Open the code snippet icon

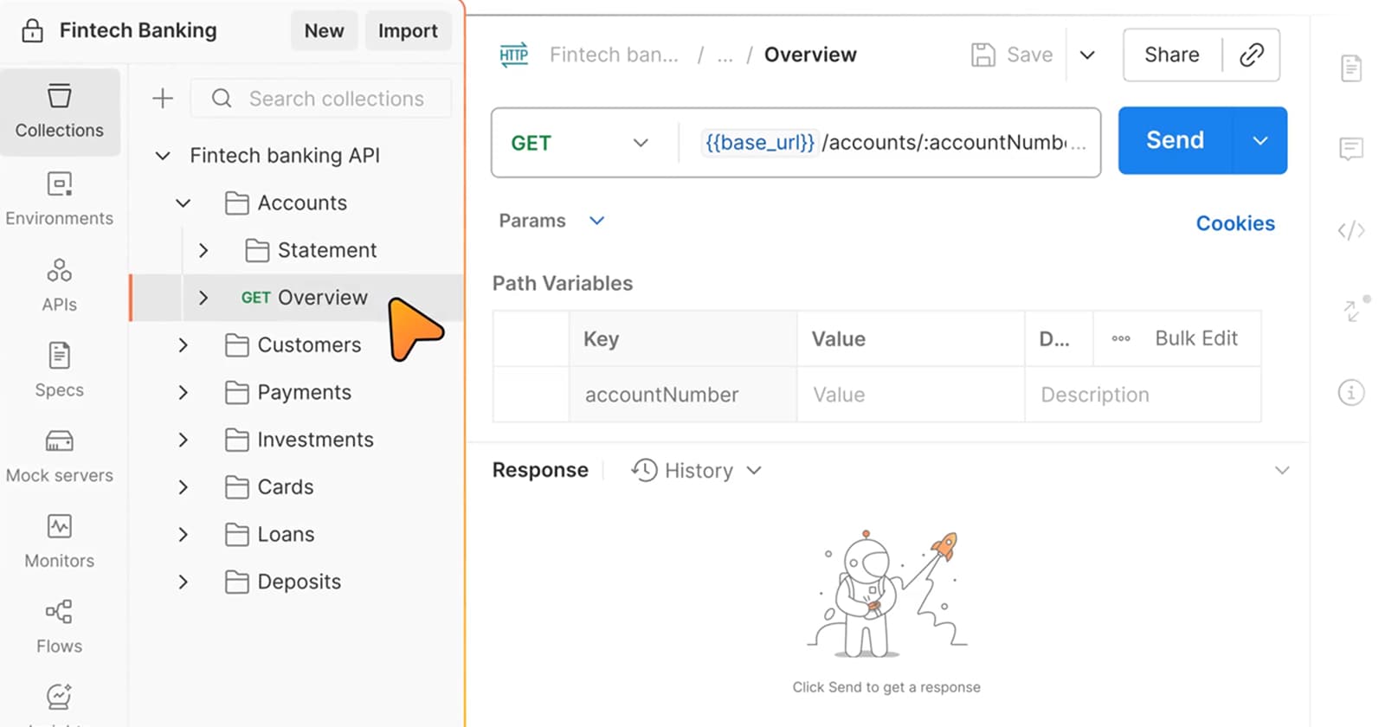(1351, 230)
